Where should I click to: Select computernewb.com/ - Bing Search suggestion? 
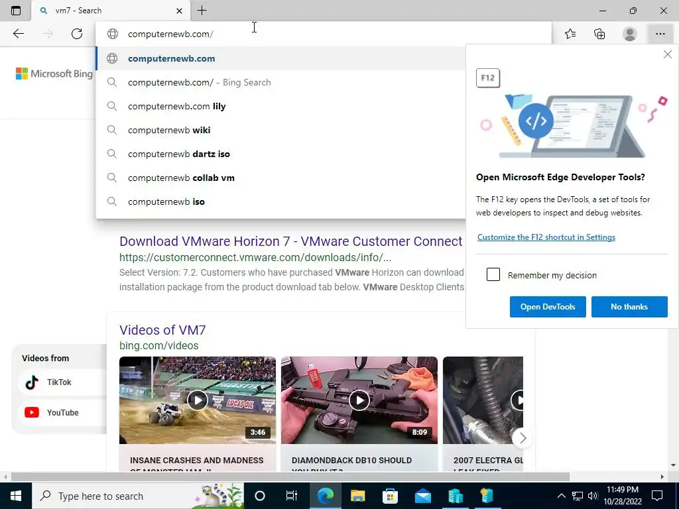[280, 82]
